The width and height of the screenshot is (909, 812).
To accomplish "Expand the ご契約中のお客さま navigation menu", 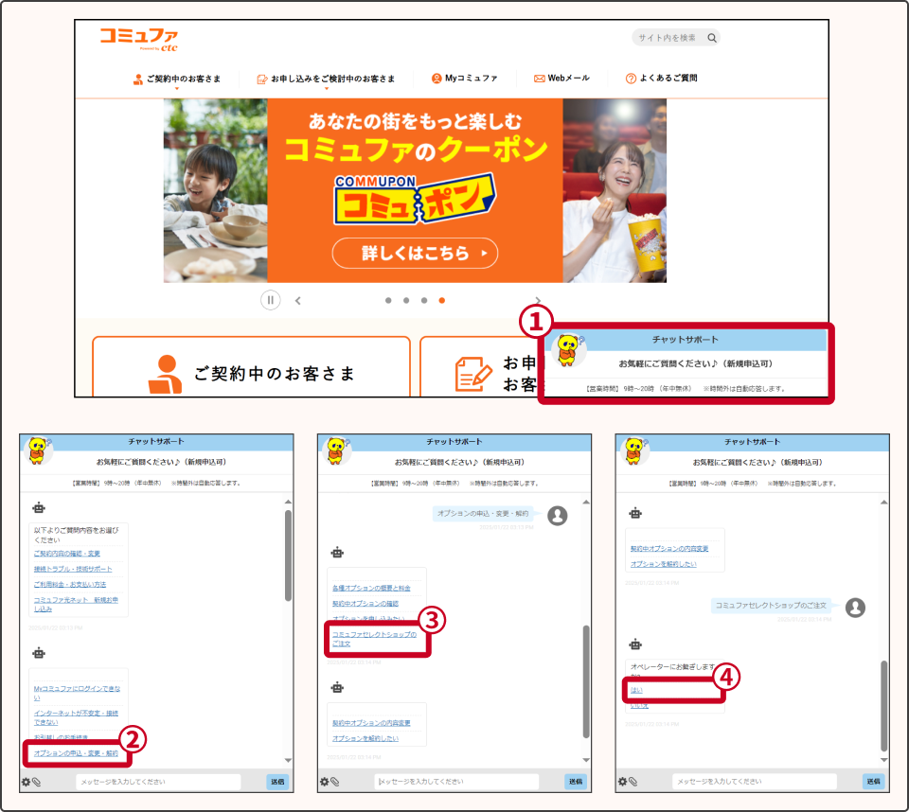I will pyautogui.click(x=177, y=79).
